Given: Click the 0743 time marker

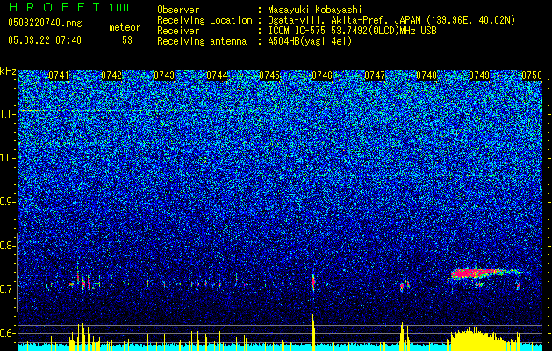Looking at the screenshot, I should tap(164, 75).
